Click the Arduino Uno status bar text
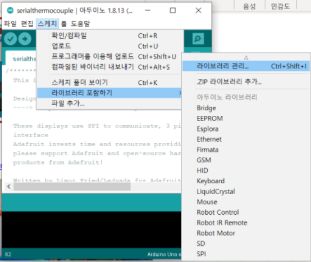 tap(164, 255)
